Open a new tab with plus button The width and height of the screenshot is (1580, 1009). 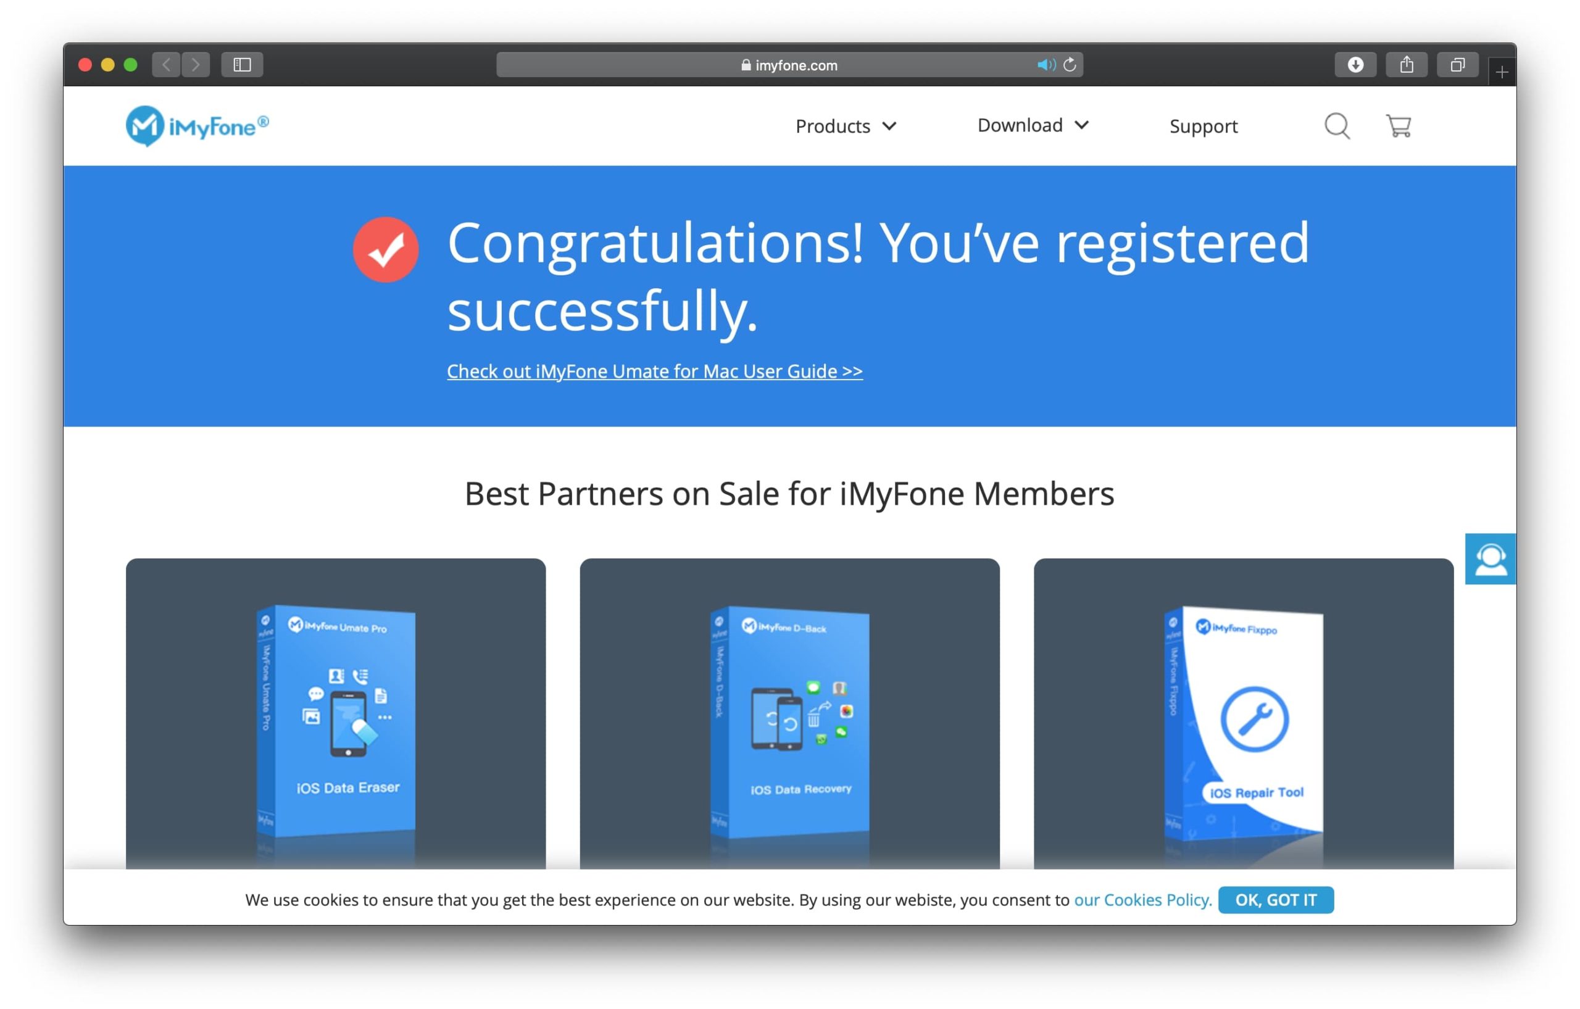[1502, 72]
